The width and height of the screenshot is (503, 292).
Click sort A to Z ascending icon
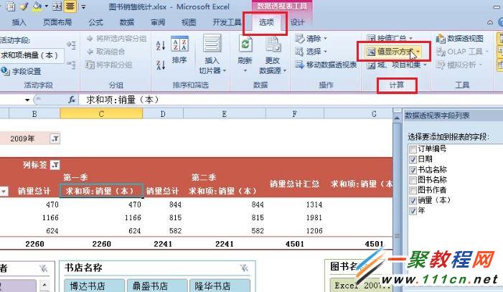tap(161, 45)
